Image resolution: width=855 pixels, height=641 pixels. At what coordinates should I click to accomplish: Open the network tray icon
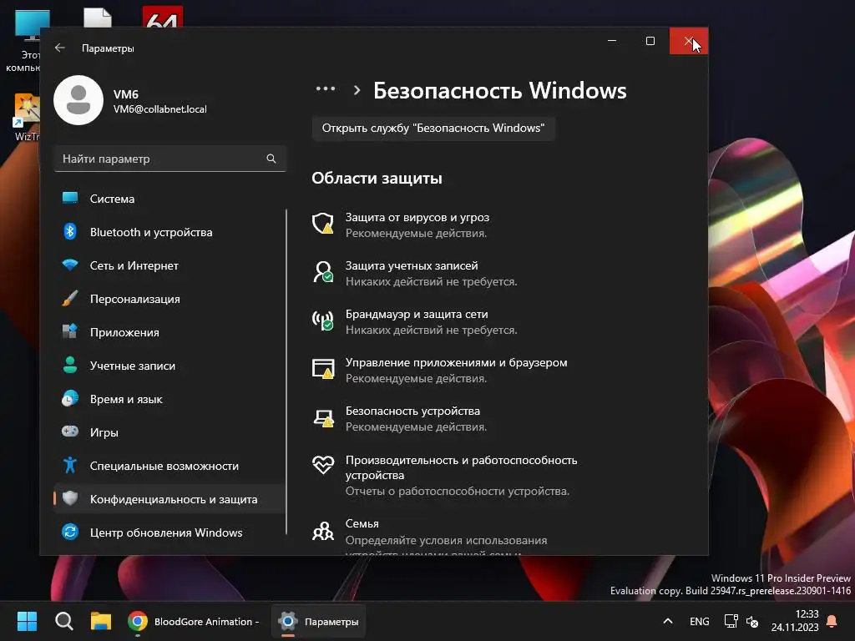(731, 621)
